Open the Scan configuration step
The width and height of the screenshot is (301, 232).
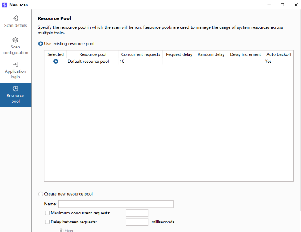[x=15, y=46]
